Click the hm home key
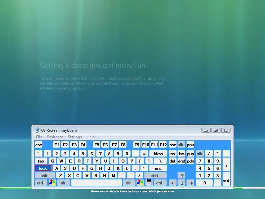The image size is (265, 199). [182, 154]
